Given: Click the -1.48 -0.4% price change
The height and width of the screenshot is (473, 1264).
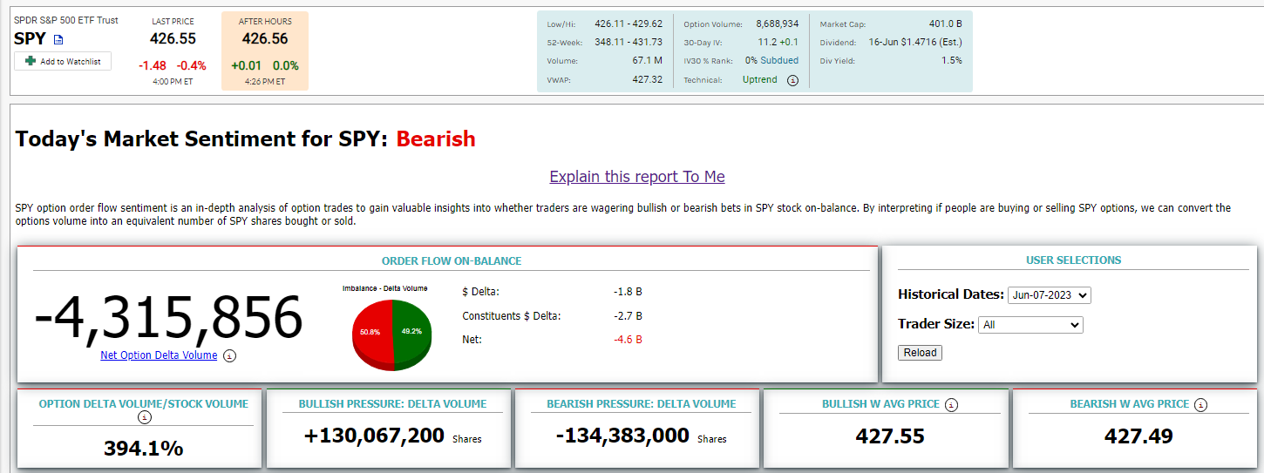Looking at the screenshot, I should tap(173, 65).
